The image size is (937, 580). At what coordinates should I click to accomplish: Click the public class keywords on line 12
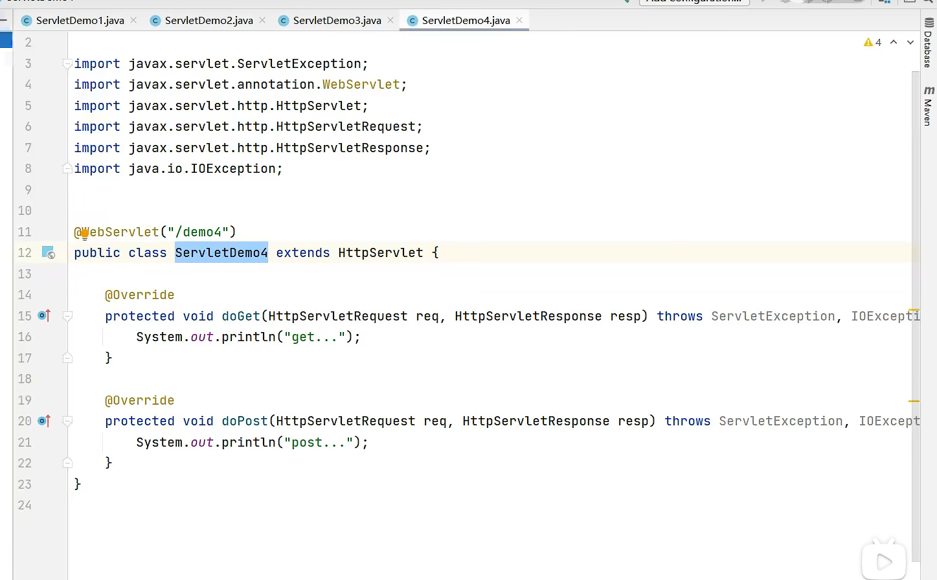(120, 252)
